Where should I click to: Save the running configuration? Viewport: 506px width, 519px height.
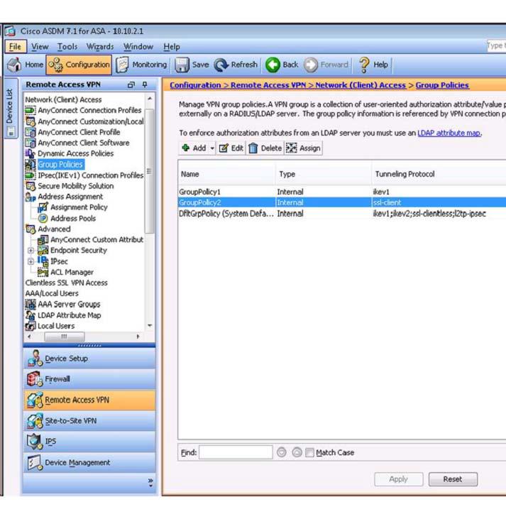click(192, 65)
